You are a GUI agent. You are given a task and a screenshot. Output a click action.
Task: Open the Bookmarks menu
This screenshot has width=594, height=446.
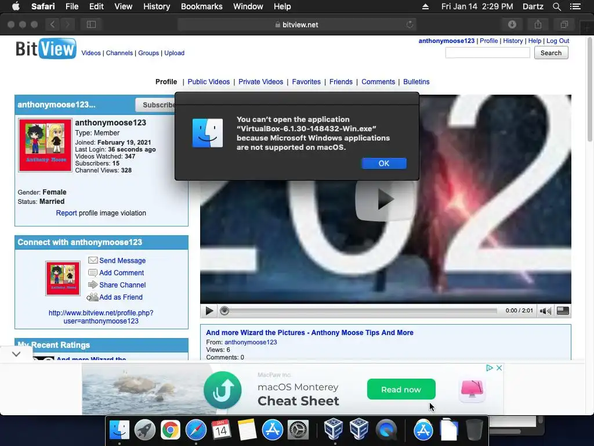pos(201,6)
